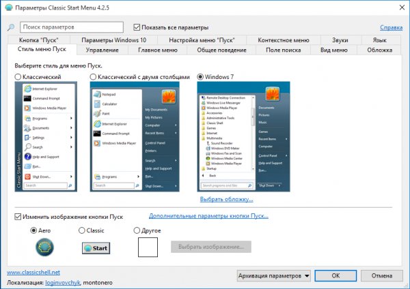410x289 pixels.
Task: Click the Classic Start button image
Action: pos(96,248)
